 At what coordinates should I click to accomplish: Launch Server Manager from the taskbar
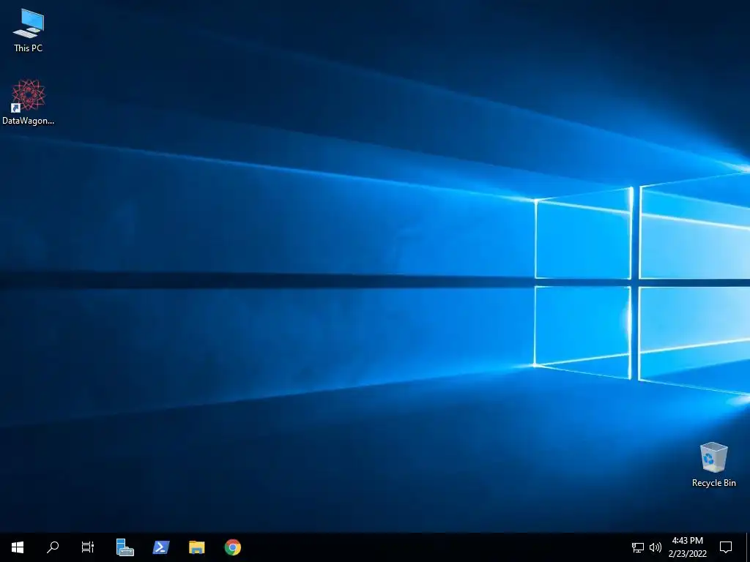tap(125, 547)
